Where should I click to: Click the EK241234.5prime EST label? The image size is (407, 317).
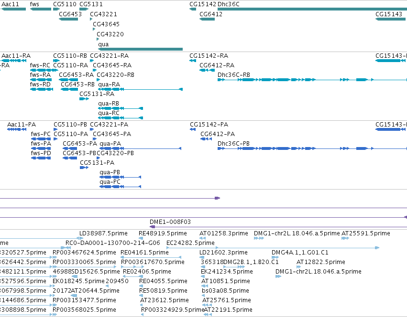(x=227, y=272)
